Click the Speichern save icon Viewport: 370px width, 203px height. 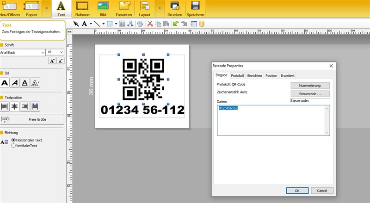pyautogui.click(x=195, y=8)
